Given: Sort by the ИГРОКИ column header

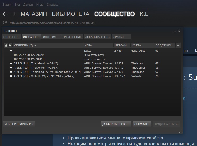Looking at the screenshot, I should (x=122, y=45).
